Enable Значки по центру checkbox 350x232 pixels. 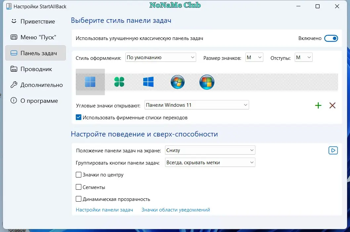79,175
